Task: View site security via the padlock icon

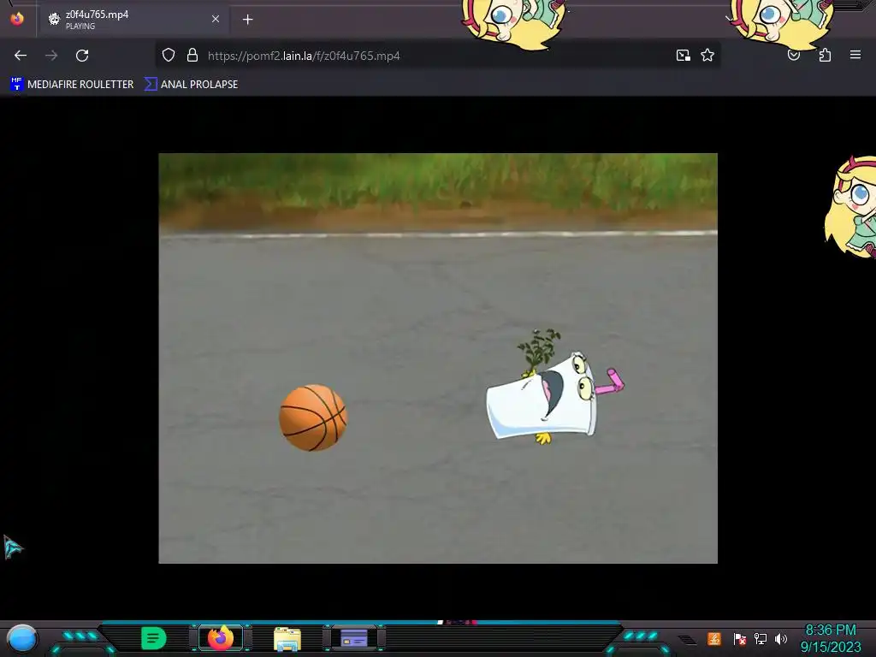Action: 192,56
